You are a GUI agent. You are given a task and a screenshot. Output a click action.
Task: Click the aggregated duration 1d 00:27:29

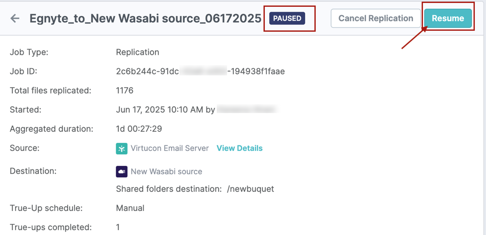(139, 129)
